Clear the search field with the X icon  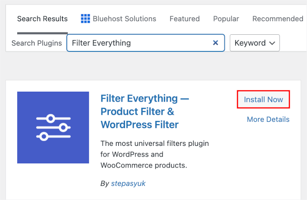pyautogui.click(x=215, y=43)
